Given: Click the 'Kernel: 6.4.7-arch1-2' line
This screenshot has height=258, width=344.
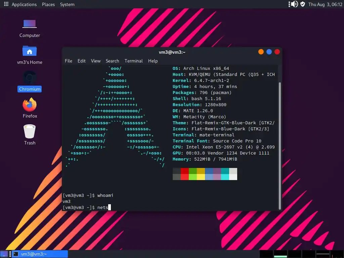Looking at the screenshot, I should pyautogui.click(x=201, y=81).
